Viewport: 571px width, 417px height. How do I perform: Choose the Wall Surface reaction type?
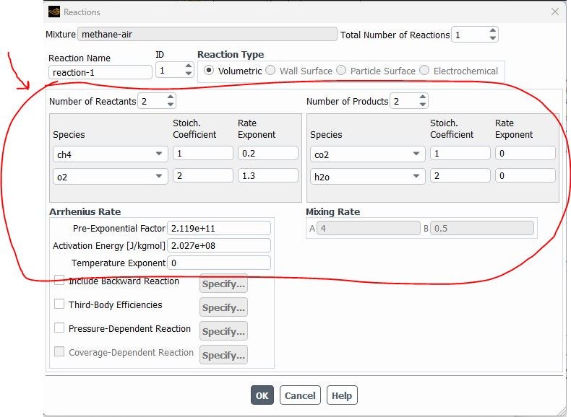click(x=271, y=71)
